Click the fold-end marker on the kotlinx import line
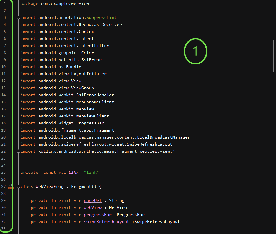This screenshot has width=276, height=234. pyautogui.click(x=18, y=151)
